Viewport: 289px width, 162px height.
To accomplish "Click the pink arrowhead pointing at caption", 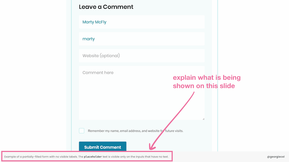I will 152,147.
